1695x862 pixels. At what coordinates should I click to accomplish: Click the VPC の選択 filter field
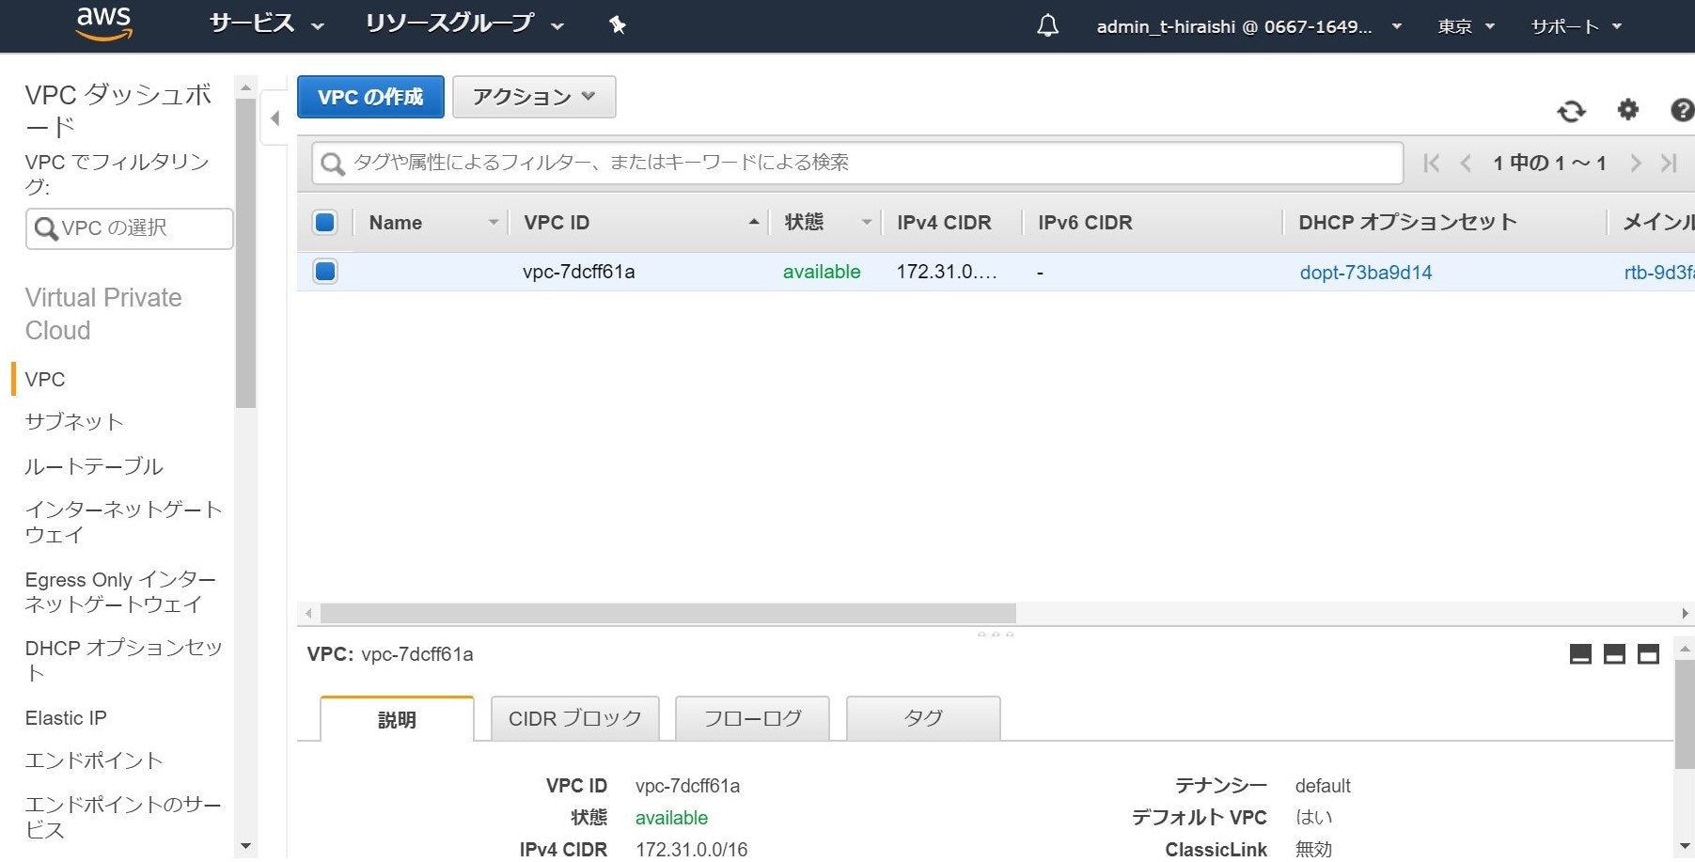click(x=130, y=228)
